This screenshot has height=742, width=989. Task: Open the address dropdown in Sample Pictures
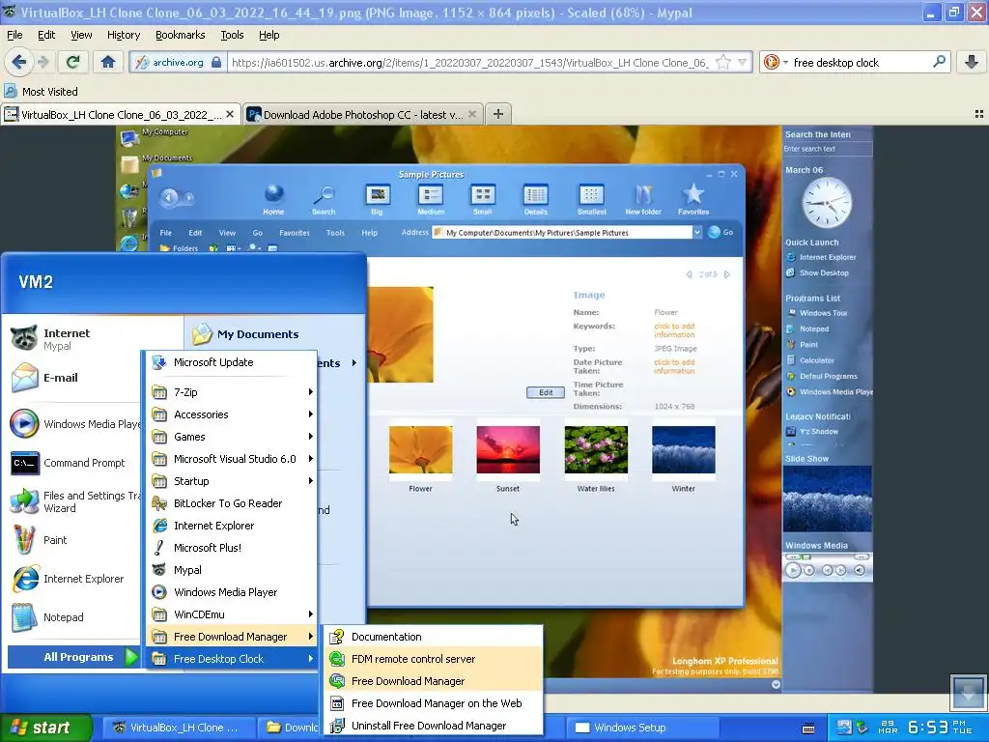click(x=697, y=232)
